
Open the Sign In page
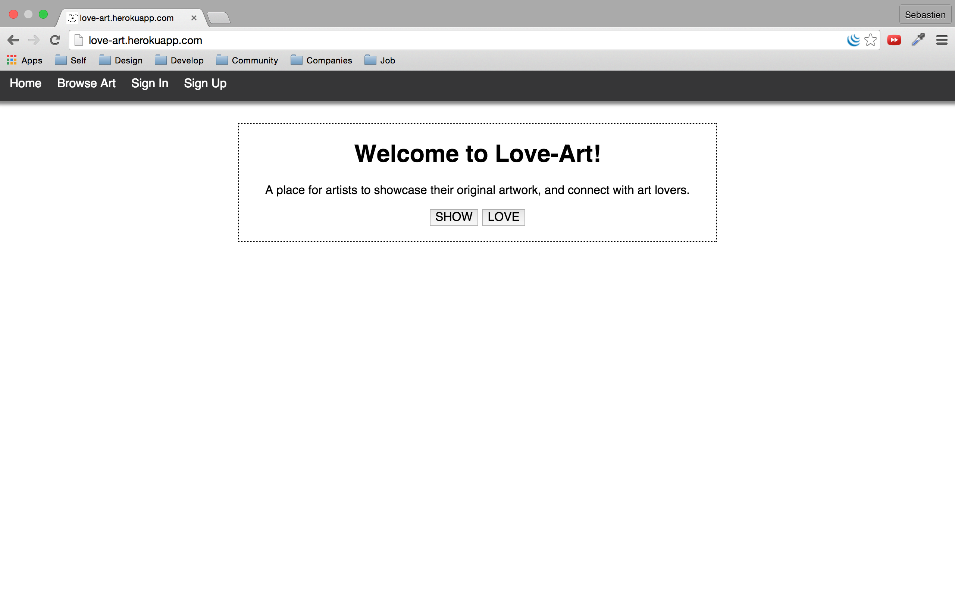[x=150, y=83]
